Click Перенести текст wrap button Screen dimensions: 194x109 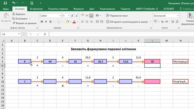[117, 16]
